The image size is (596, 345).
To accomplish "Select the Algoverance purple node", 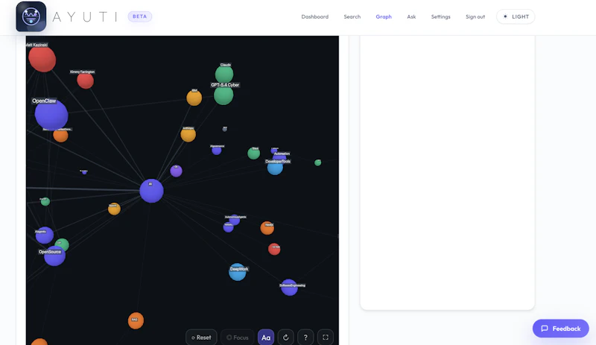I will (x=217, y=151).
